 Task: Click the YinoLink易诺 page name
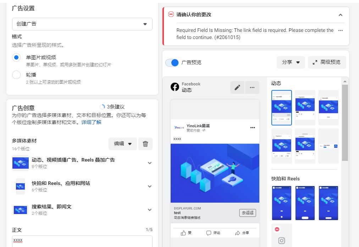(x=198, y=126)
